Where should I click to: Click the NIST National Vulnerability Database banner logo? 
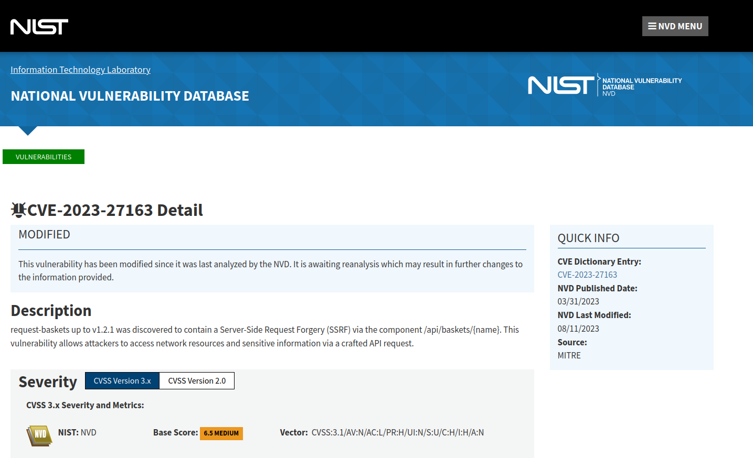click(604, 85)
